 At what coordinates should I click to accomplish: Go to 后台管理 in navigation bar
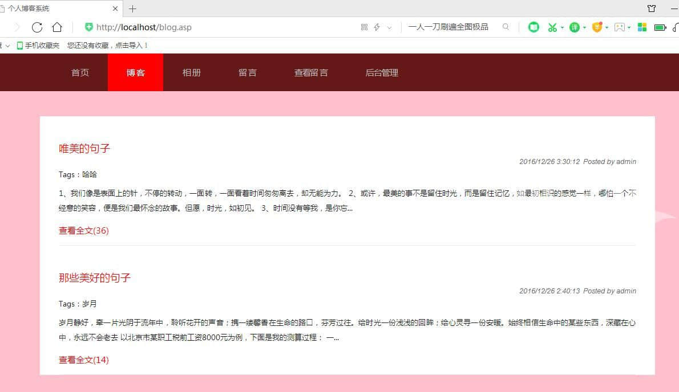tap(382, 72)
